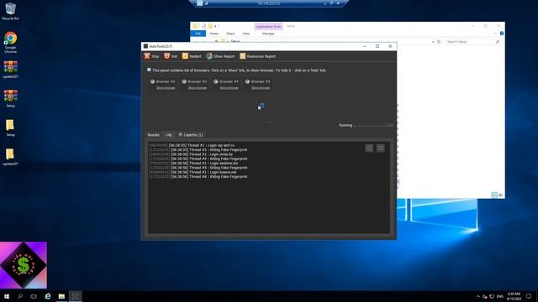This screenshot has width=538, height=302.
Task: Open Task View from taskbar
Action: (34, 296)
